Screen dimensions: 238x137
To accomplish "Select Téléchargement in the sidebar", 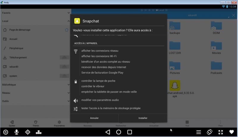I will coord(18,58).
